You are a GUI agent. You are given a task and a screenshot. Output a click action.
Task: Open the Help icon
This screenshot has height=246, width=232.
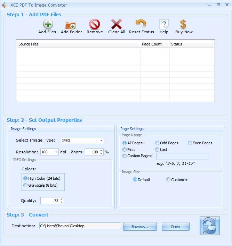pos(164,24)
